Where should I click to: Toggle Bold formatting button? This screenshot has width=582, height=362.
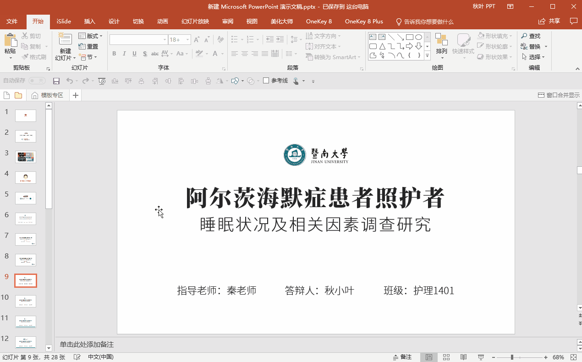(x=114, y=54)
